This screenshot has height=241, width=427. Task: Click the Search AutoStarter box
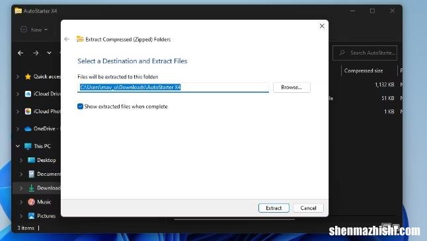point(365,53)
